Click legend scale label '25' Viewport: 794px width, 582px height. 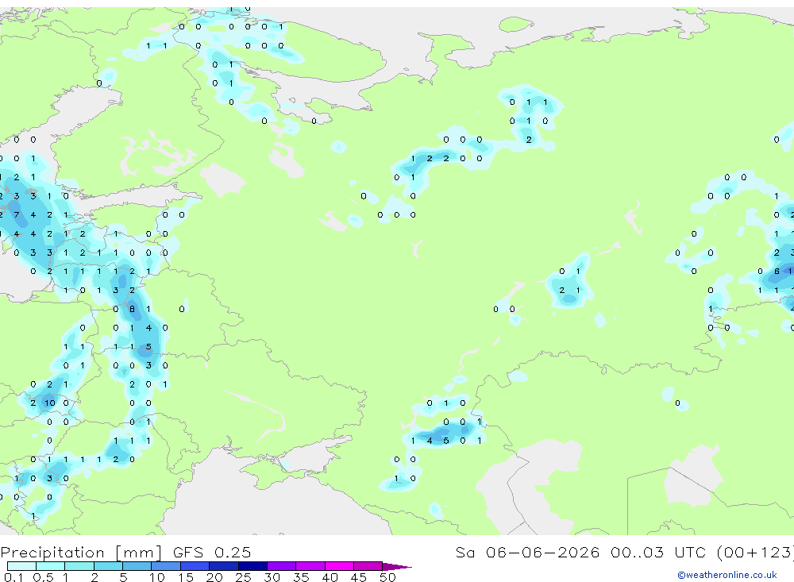point(244,577)
